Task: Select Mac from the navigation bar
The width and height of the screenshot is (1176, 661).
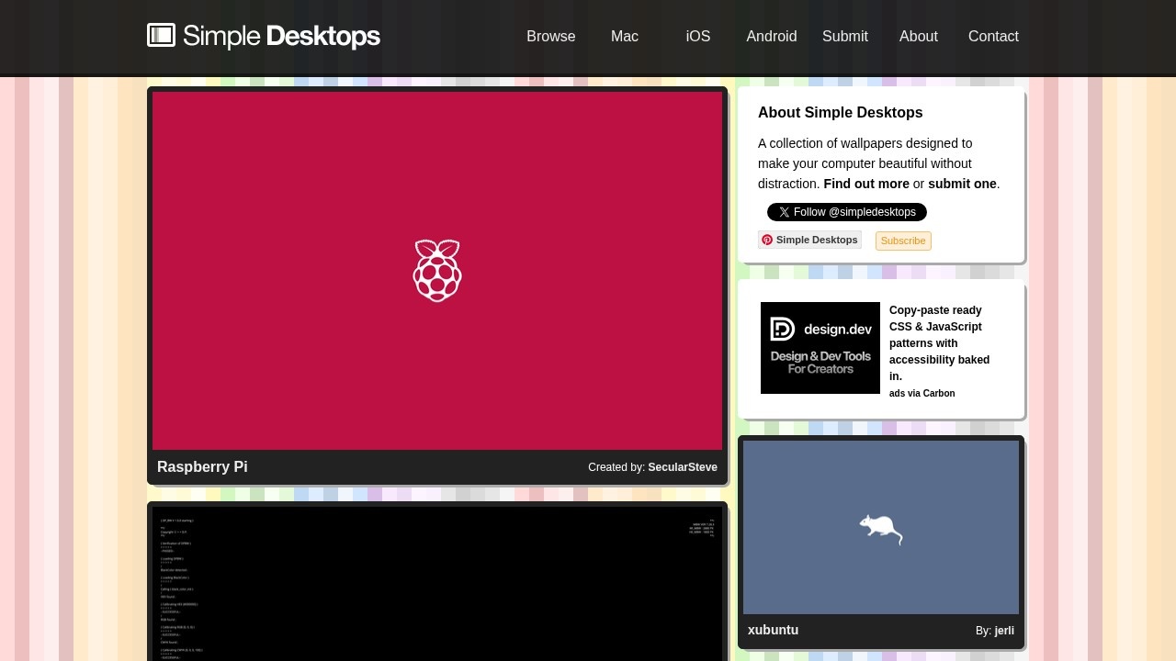Action: pos(625,37)
